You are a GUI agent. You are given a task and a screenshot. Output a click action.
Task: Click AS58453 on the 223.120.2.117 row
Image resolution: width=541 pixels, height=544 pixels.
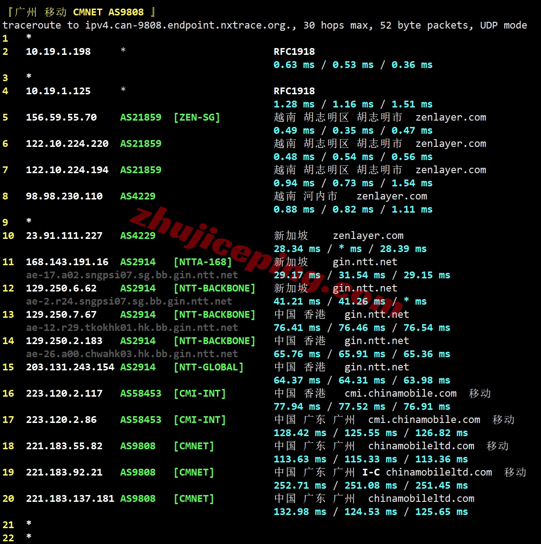click(x=141, y=393)
